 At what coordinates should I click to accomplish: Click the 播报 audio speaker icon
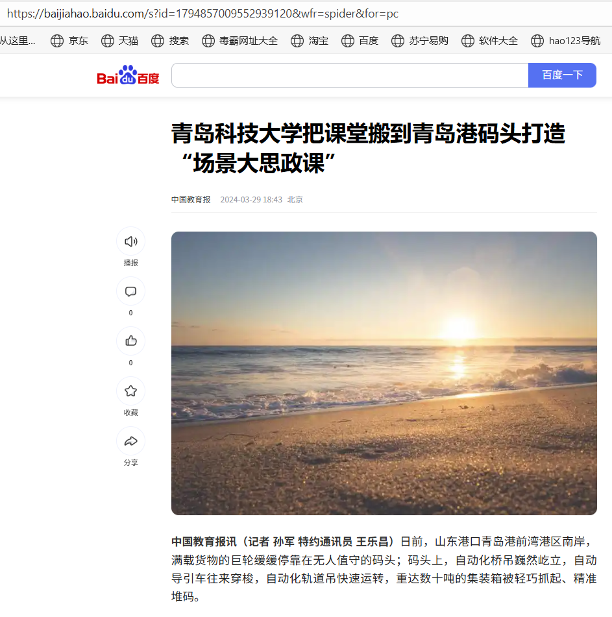click(130, 241)
